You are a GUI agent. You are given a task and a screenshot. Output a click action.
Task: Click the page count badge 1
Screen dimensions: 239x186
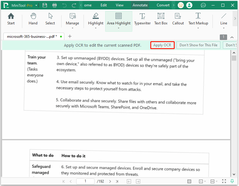(223, 37)
